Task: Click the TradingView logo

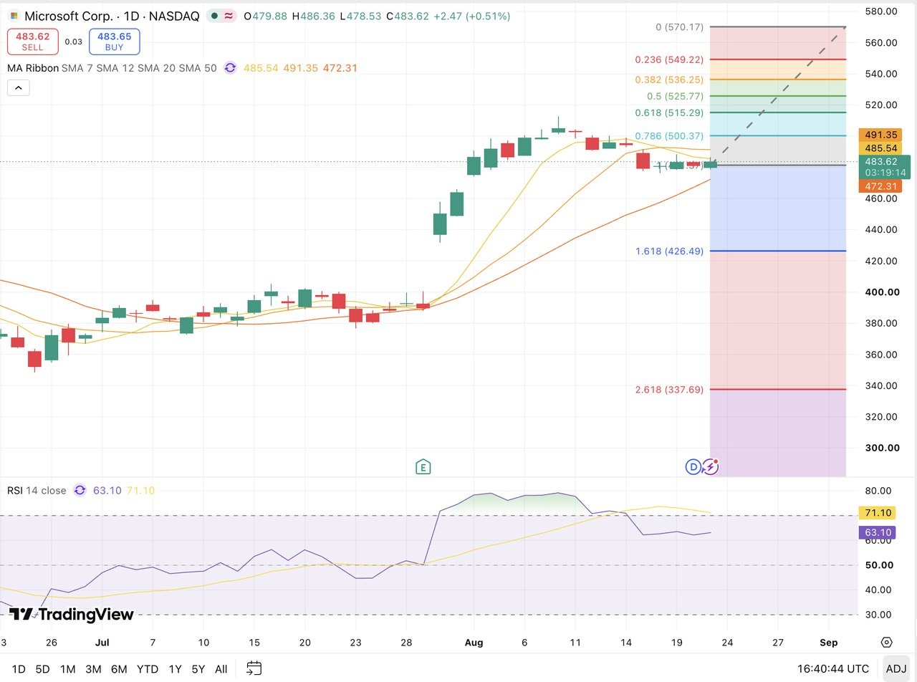Action: tap(71, 615)
